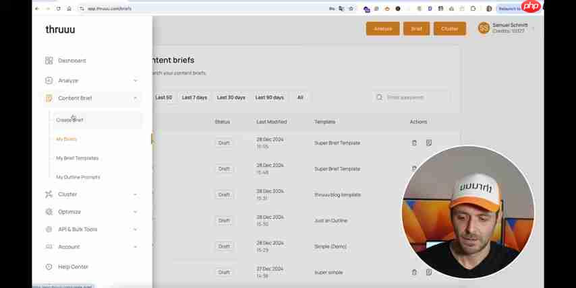The height and width of the screenshot is (288, 576).
Task: Click the Content Brief sidebar icon
Action: point(49,98)
